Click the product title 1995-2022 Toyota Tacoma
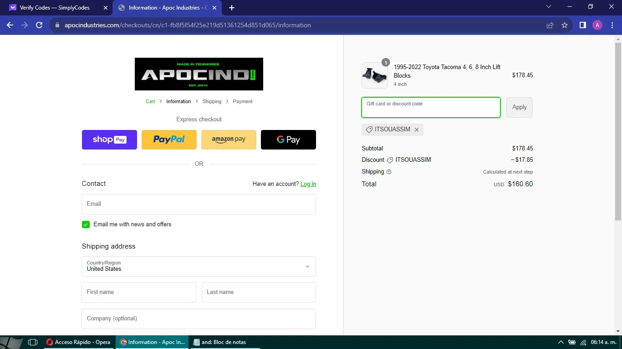 point(447,71)
